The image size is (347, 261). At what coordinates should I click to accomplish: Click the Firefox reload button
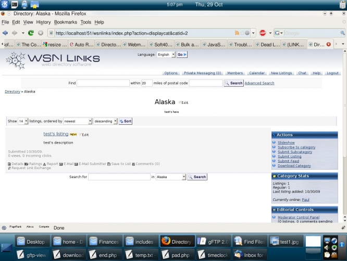tap(31, 33)
